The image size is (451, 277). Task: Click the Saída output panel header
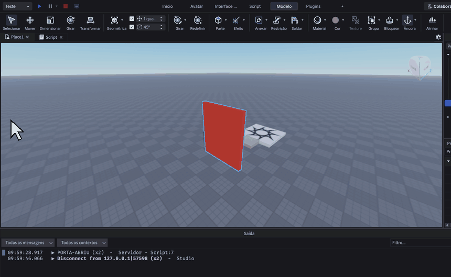pos(249,234)
